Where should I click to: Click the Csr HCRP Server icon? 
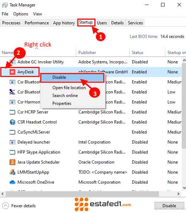12,112
